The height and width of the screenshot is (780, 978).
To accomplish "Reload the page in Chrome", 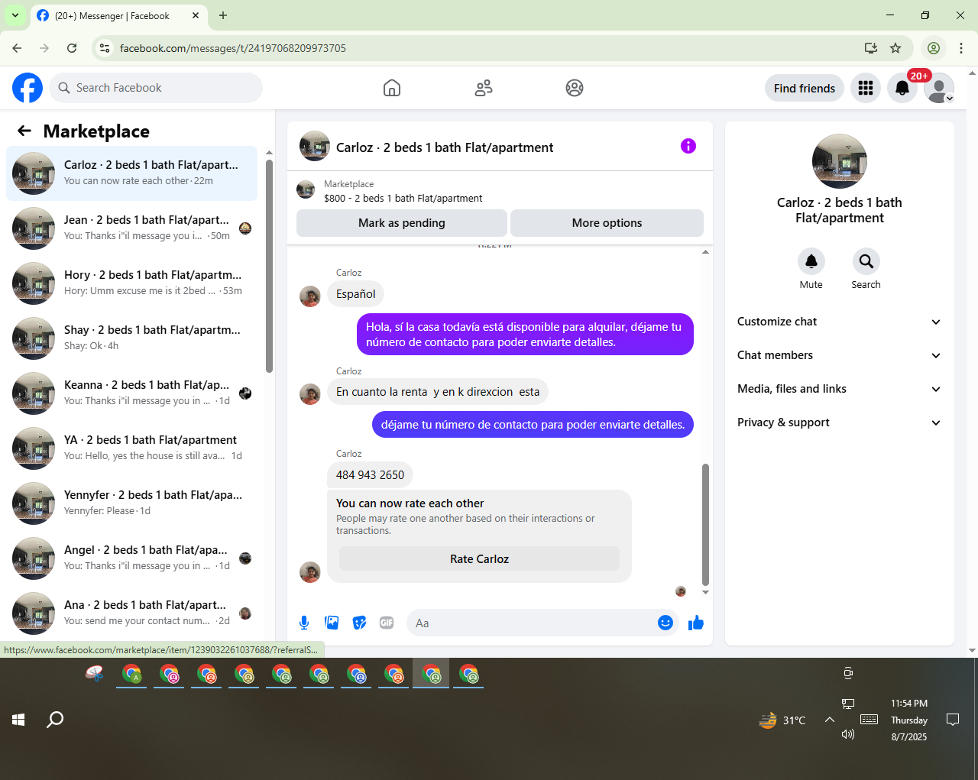I will pyautogui.click(x=72, y=48).
